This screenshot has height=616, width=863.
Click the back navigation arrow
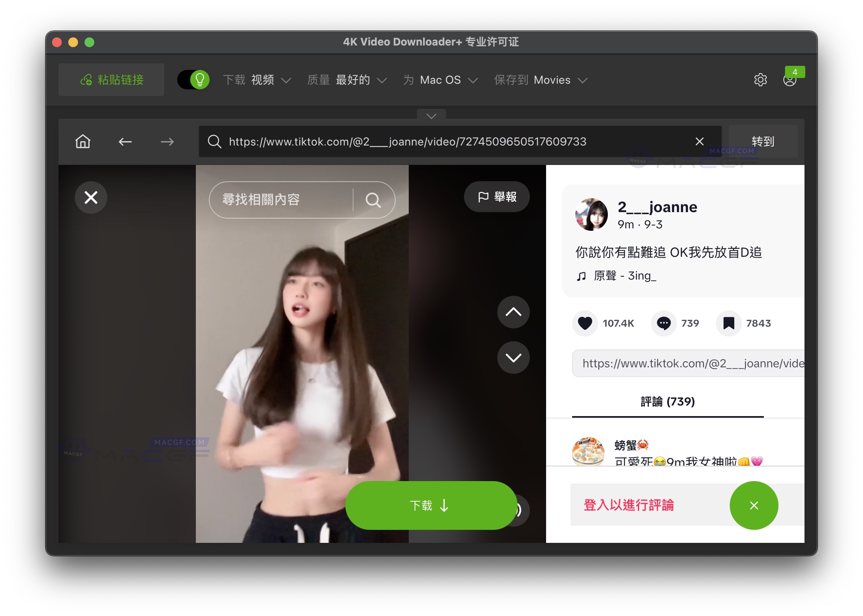click(126, 141)
